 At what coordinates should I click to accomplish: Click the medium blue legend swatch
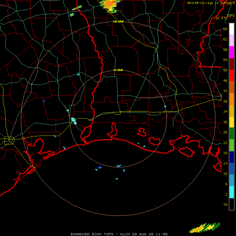pos(232,169)
